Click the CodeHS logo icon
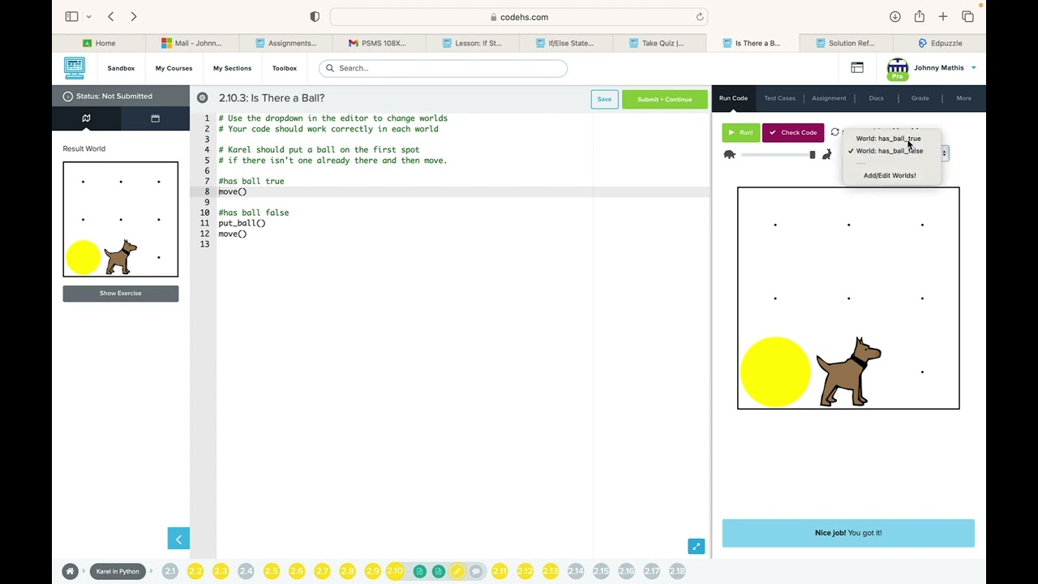Image resolution: width=1038 pixels, height=584 pixels. click(x=75, y=68)
